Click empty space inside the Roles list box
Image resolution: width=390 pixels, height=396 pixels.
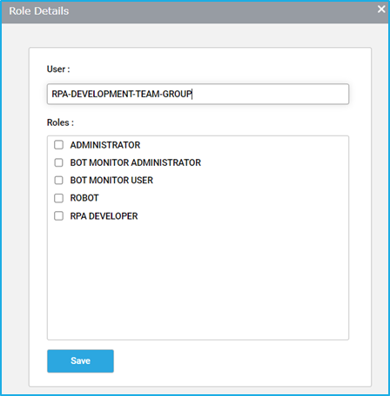(198, 278)
